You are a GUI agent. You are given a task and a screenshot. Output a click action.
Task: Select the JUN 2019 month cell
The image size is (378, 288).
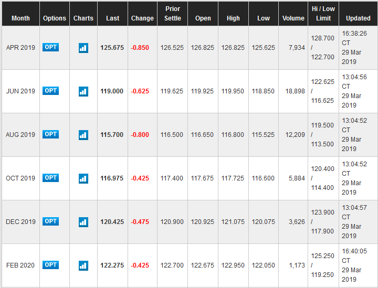point(20,91)
